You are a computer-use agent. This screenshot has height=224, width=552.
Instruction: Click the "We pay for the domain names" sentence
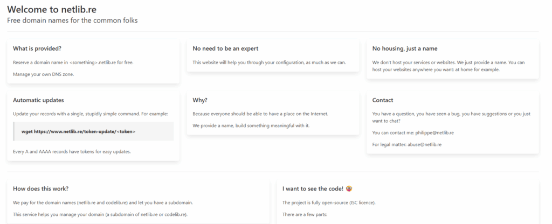(102, 203)
